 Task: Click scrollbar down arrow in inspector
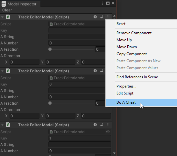pos(114,153)
